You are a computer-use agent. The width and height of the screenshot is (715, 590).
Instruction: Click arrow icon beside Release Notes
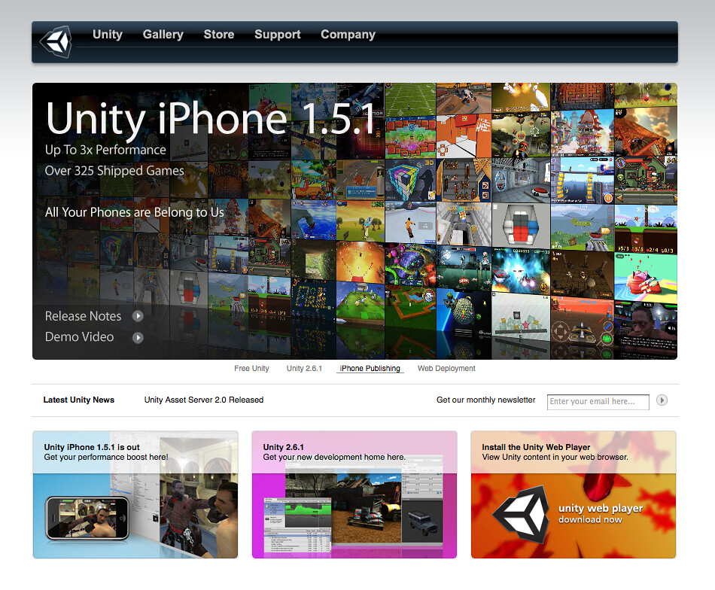[138, 316]
